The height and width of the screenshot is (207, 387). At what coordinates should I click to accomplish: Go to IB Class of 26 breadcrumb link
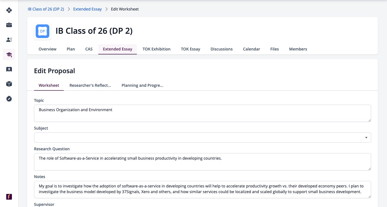pyautogui.click(x=46, y=9)
